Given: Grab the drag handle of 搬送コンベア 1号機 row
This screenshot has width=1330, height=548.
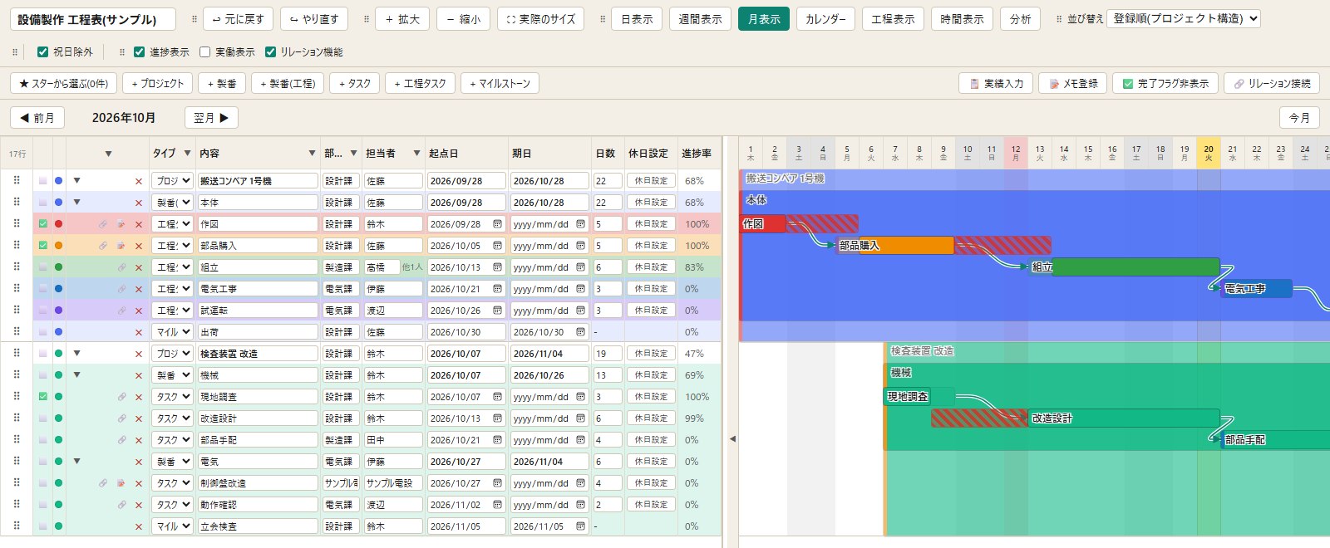Looking at the screenshot, I should 17,180.
